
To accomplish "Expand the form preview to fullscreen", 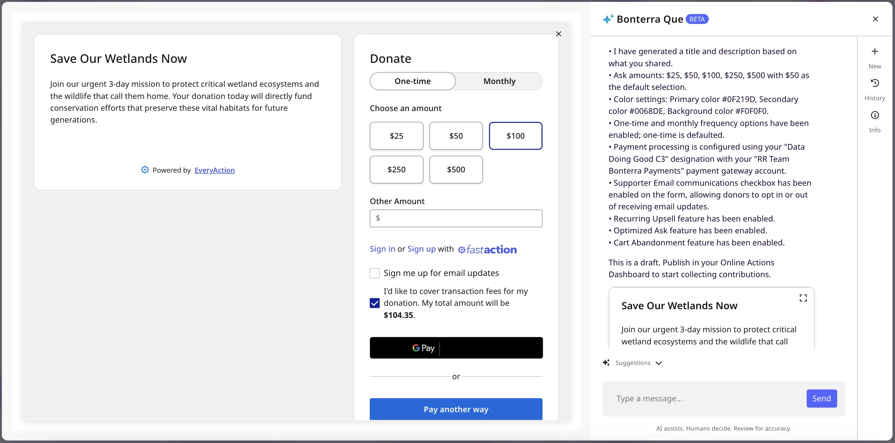I will [x=803, y=298].
